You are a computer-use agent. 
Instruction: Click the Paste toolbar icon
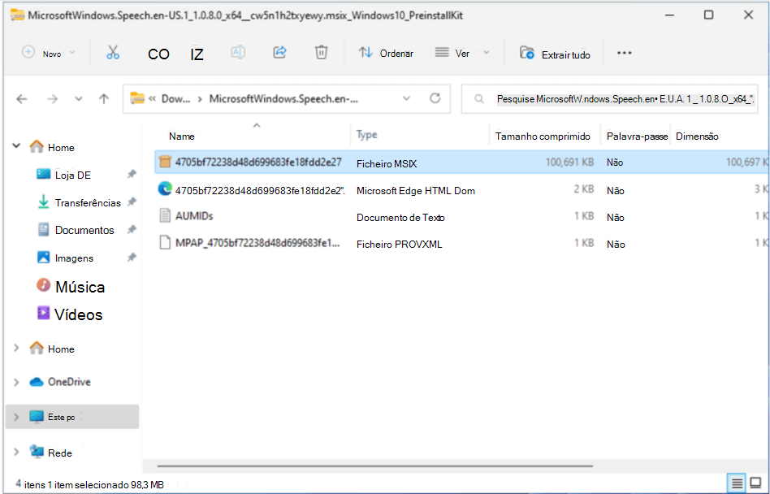pos(197,54)
